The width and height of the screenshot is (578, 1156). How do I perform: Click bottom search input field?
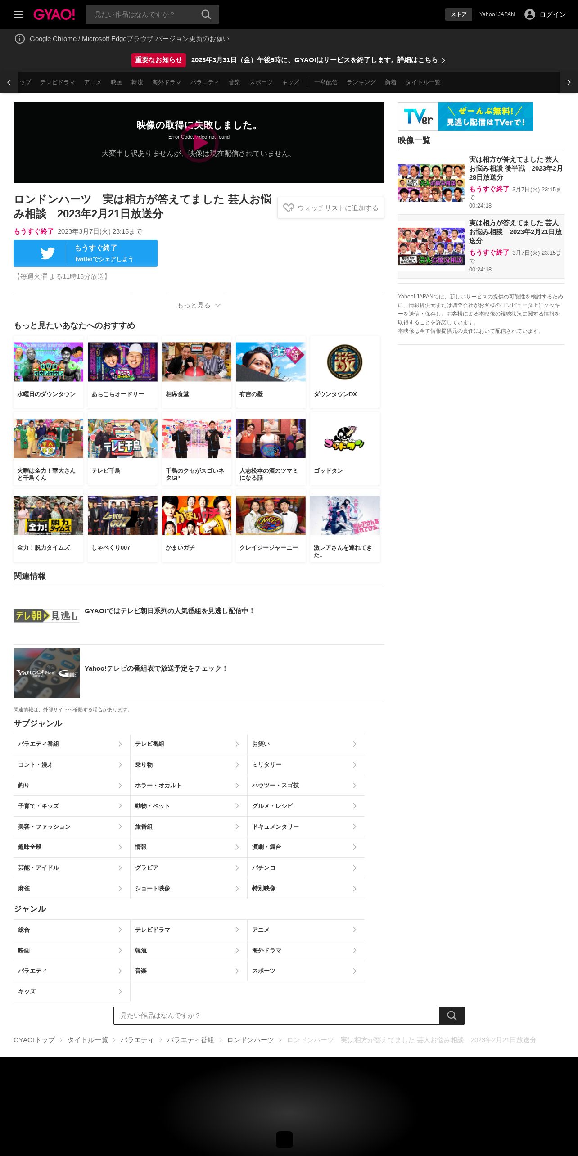pyautogui.click(x=276, y=1016)
